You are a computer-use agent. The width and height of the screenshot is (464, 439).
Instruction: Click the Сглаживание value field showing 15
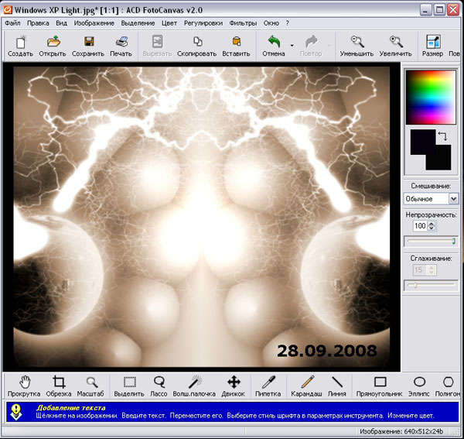[x=420, y=270]
